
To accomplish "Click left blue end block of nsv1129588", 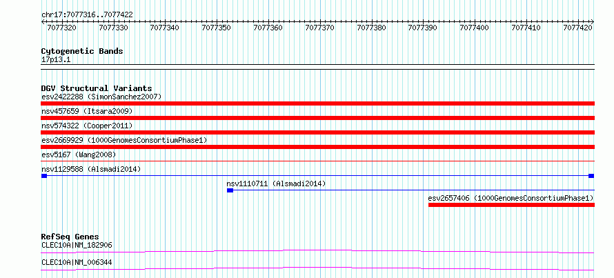I will click(x=44, y=176).
